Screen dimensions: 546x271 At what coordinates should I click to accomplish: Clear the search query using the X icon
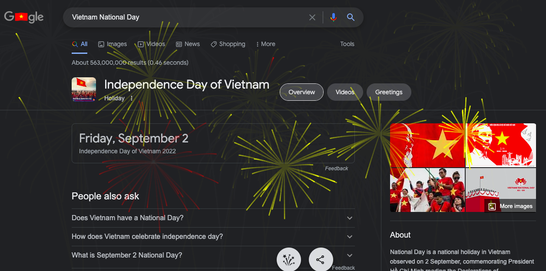[x=312, y=17]
